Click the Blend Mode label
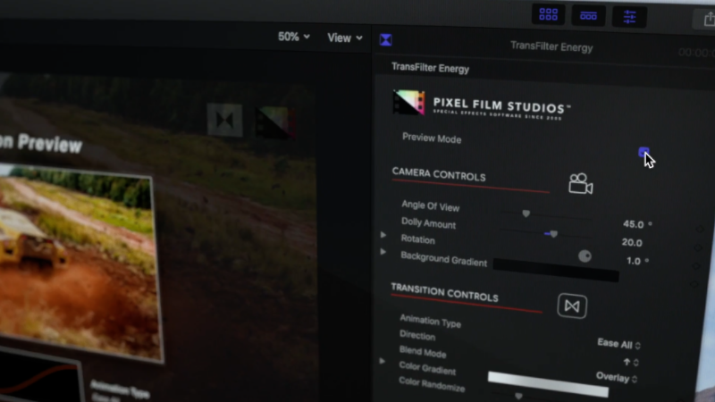This screenshot has height=402, width=715. click(423, 351)
